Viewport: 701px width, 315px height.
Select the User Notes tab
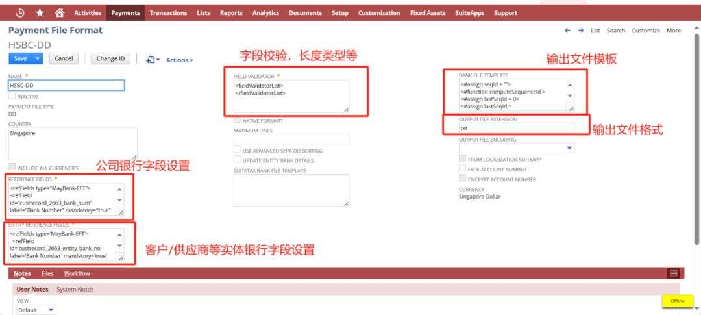click(x=32, y=290)
